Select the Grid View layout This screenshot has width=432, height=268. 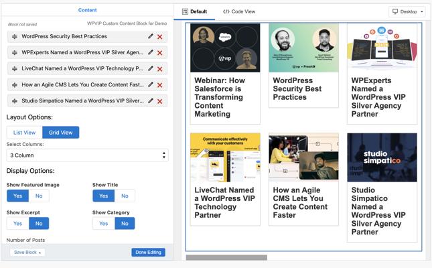[60, 133]
